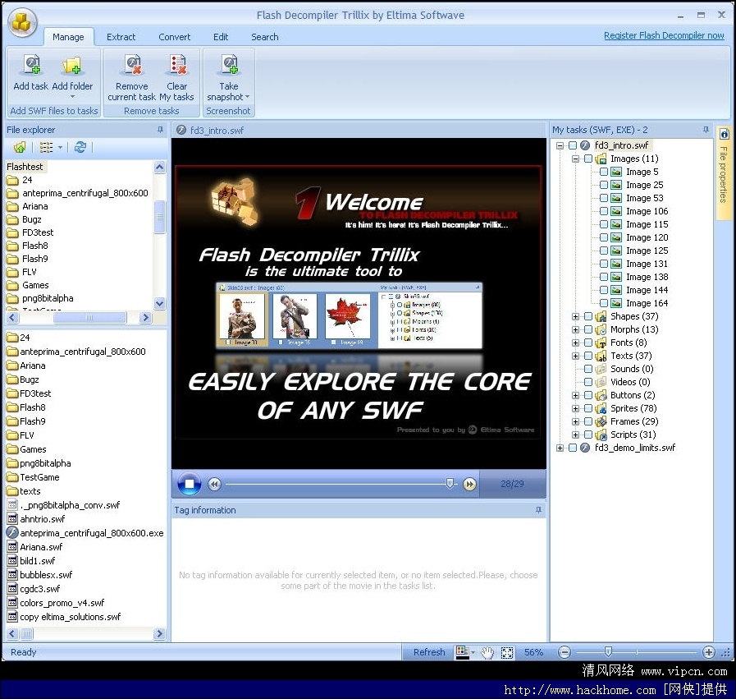The image size is (736, 699).
Task: Check the Image 106 checkbox
Action: click(604, 211)
